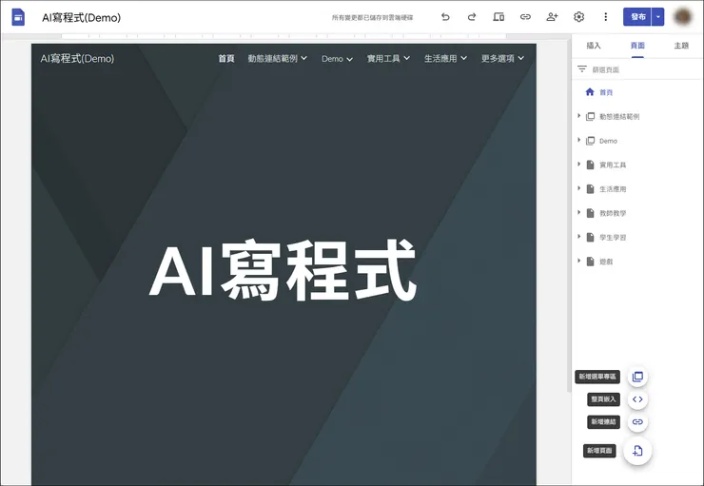Open the 生活應用 navigation dropdown

(x=445, y=58)
